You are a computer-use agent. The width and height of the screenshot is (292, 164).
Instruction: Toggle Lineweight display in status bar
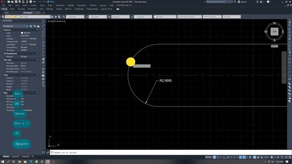tap(250, 157)
